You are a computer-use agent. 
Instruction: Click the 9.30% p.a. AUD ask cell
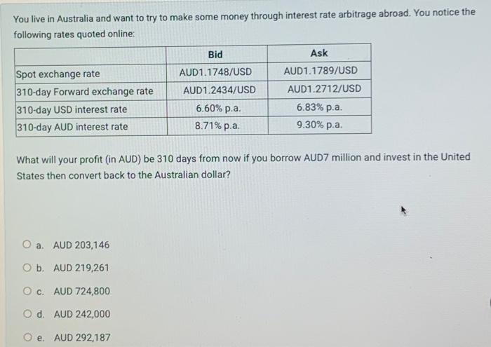point(319,125)
